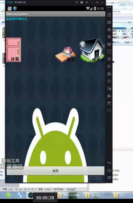
Task: Open the 工具(T) menu in Explorer
Action: pyautogui.click(x=125, y=37)
